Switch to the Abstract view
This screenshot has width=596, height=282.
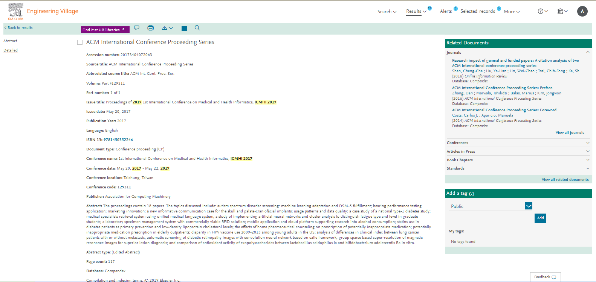coord(10,41)
